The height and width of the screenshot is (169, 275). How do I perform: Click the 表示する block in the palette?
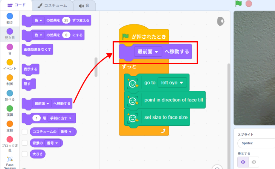pos(31,69)
